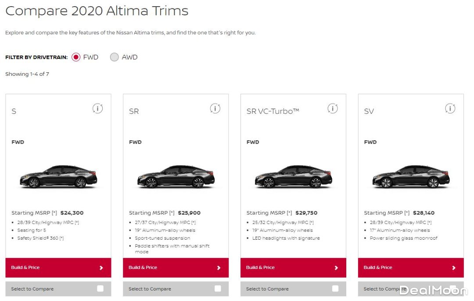Check Select to Compare for SR trim
Image resolution: width=474 pixels, height=301 pixels.
218,288
